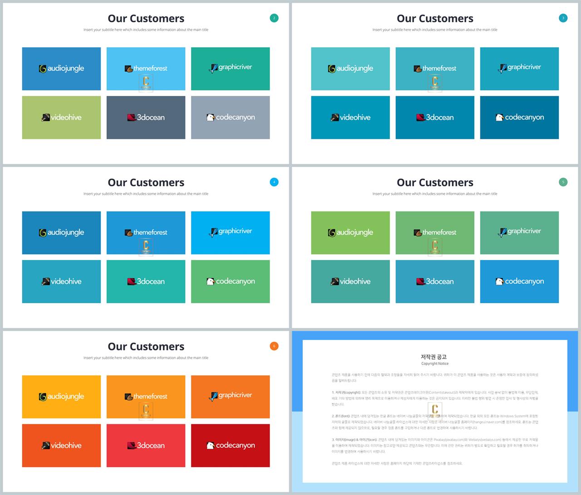581x495 pixels.
Task: Pick the graphicriver logo card on slide 5
Action: 519,233
